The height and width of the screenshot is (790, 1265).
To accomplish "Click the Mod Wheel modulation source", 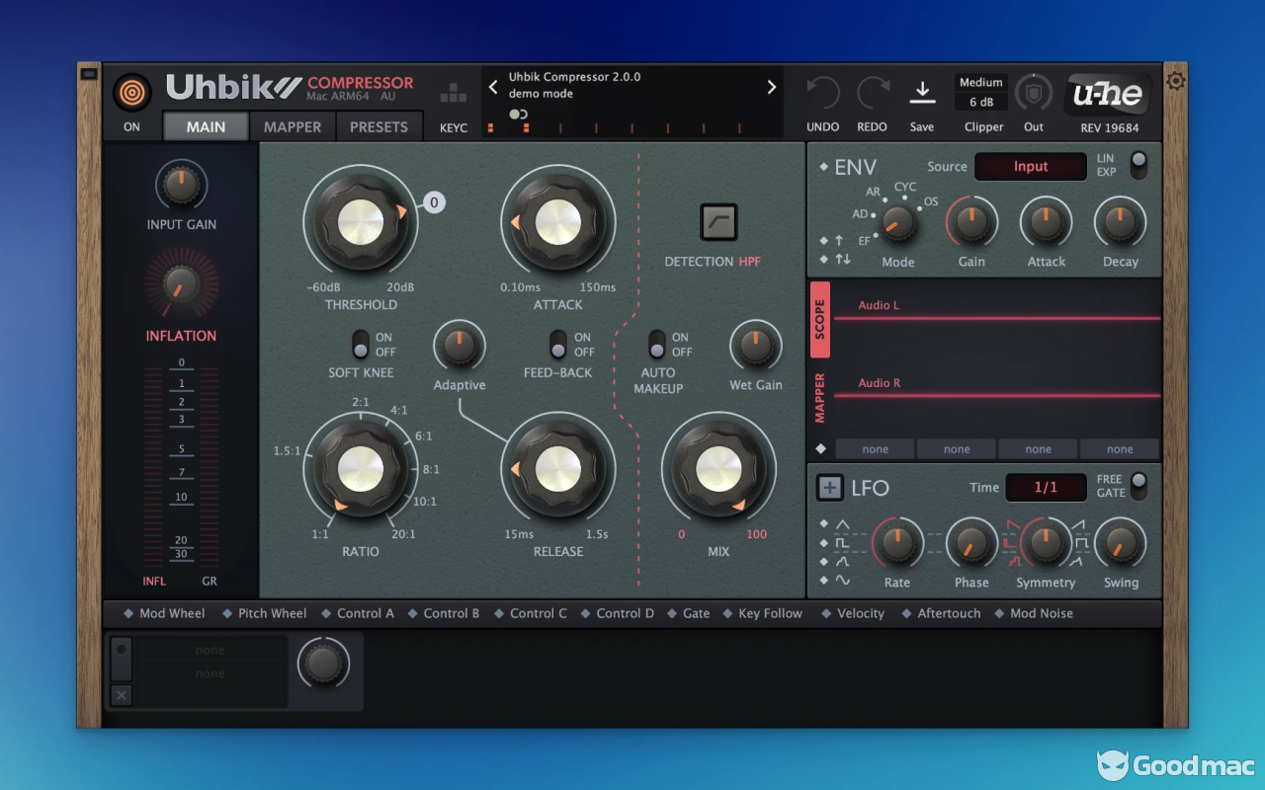I will [x=171, y=613].
